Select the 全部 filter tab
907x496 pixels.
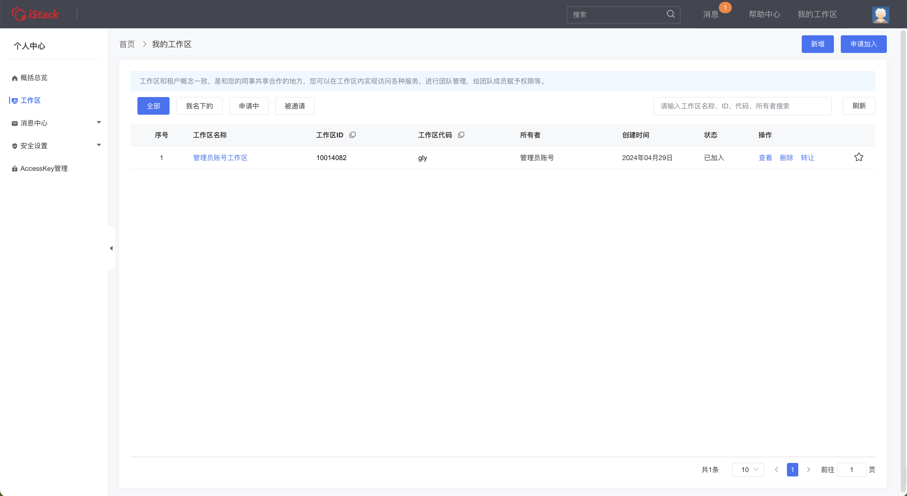point(153,106)
